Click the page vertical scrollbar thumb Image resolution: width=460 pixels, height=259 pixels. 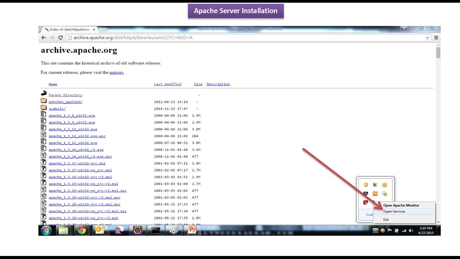click(438, 53)
